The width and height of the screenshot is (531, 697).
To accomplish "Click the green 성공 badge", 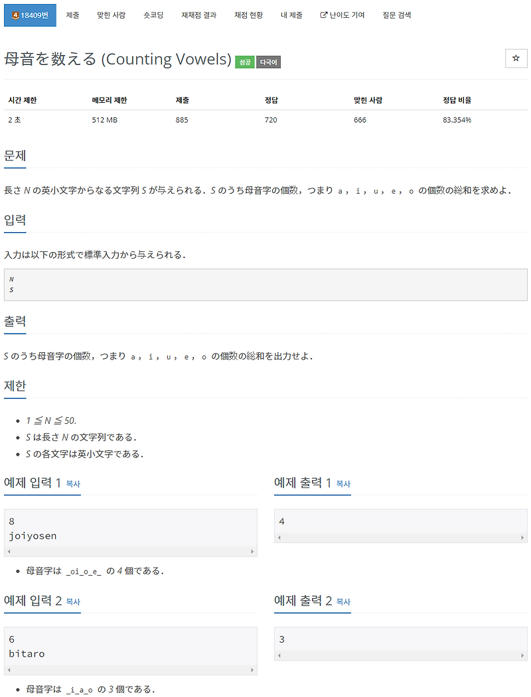I will coord(245,62).
